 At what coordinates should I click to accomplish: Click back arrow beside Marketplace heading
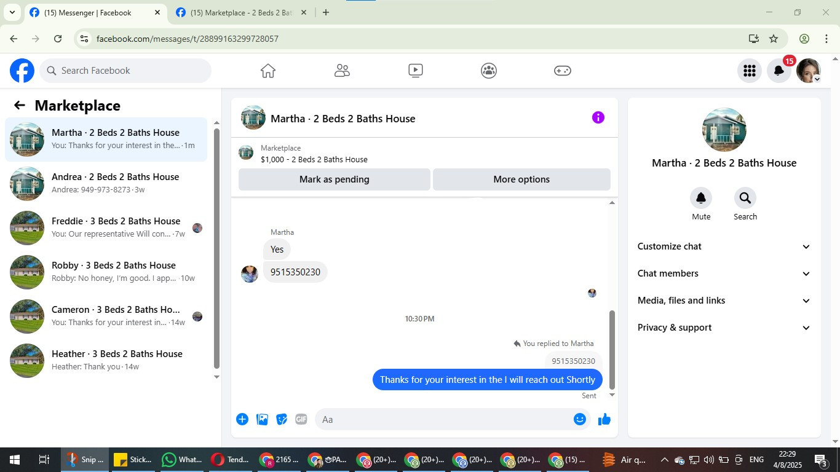pyautogui.click(x=20, y=105)
